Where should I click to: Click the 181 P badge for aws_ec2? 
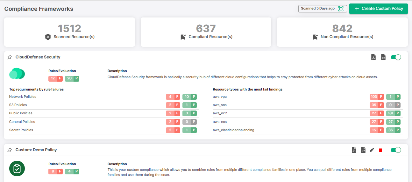pyautogui.click(x=393, y=113)
